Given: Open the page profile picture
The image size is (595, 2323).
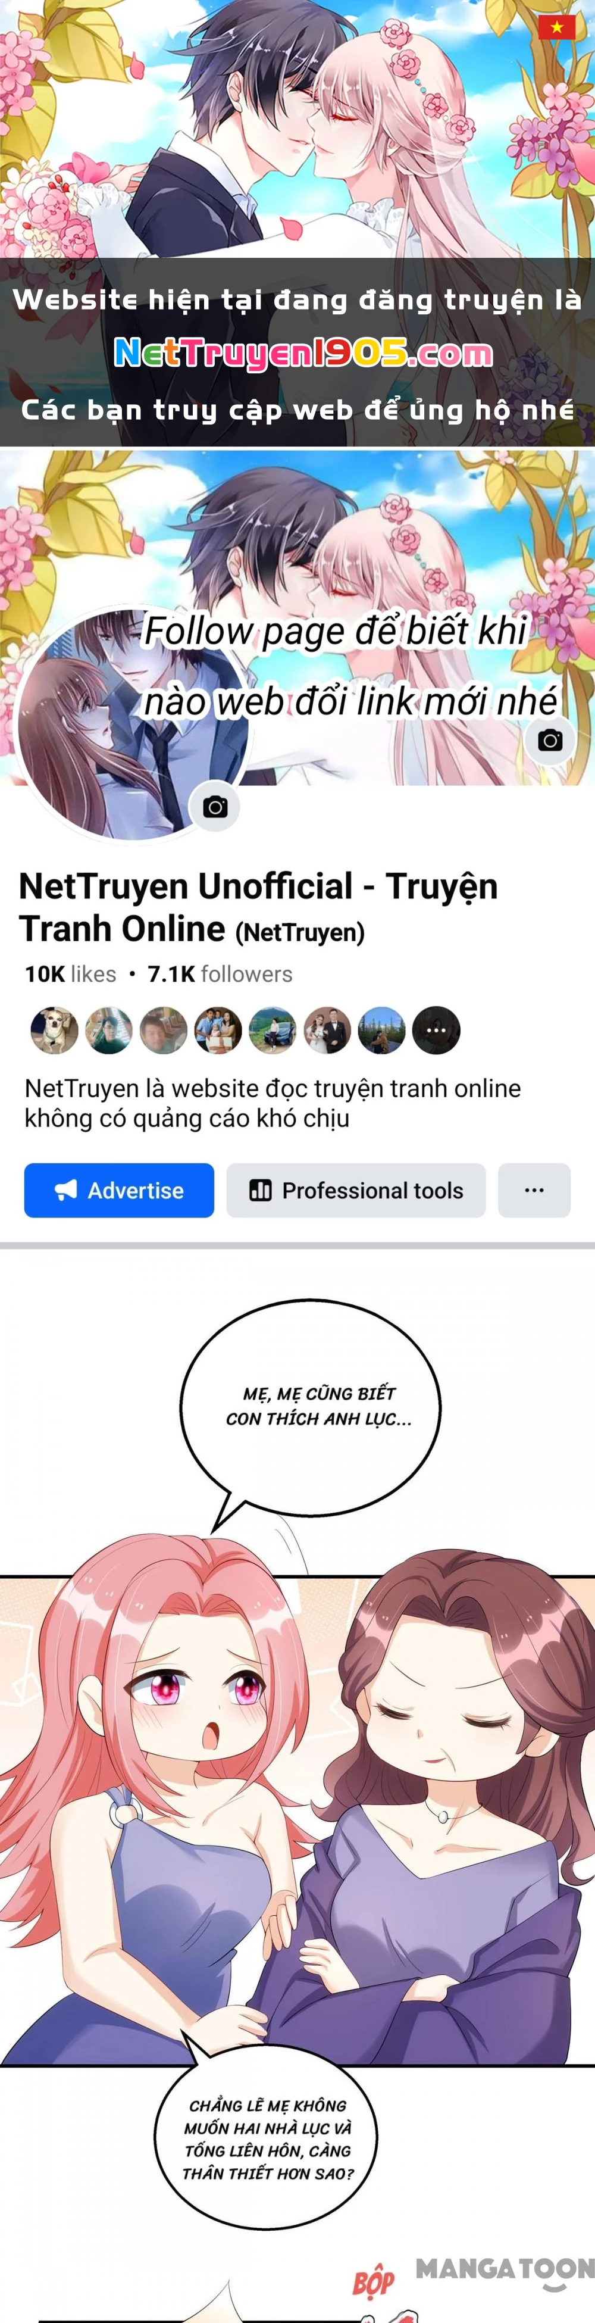Looking at the screenshot, I should tap(133, 723).
